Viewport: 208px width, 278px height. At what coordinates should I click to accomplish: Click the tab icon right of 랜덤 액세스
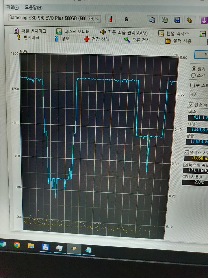(203, 34)
